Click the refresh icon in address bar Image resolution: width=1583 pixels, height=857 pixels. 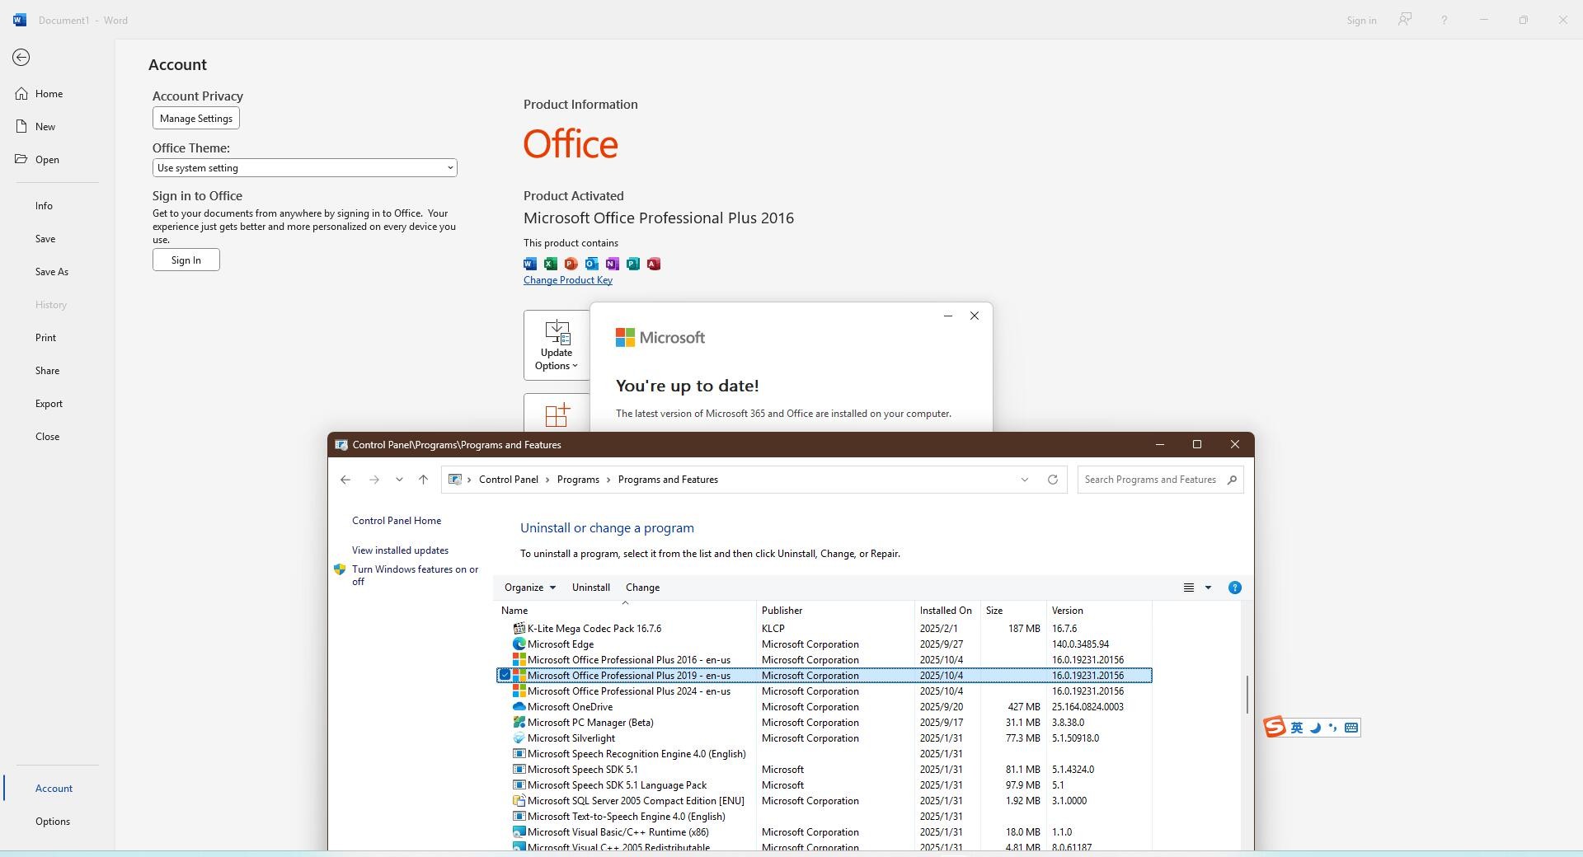point(1052,480)
